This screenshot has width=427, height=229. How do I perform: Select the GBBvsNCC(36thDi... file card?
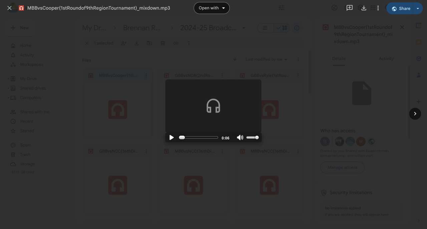117,179
